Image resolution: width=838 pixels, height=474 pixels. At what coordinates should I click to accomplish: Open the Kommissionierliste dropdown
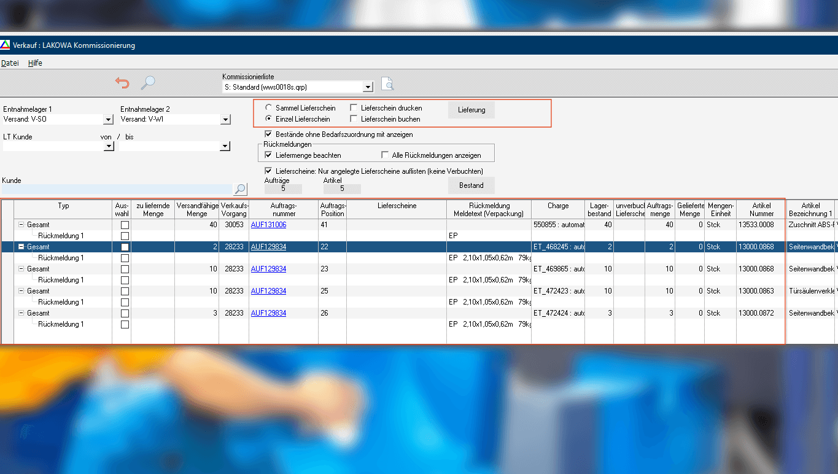click(368, 87)
